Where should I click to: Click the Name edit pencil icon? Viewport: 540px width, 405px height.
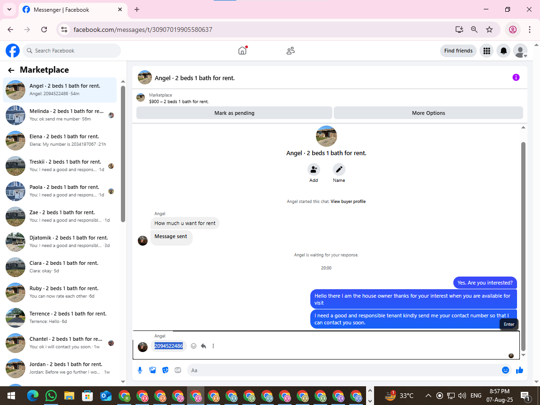(339, 169)
